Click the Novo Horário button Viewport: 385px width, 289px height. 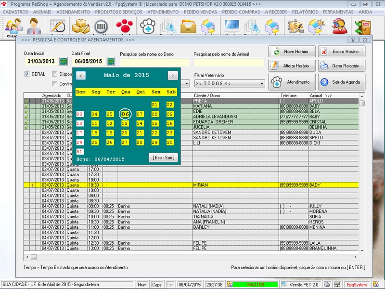coord(292,52)
